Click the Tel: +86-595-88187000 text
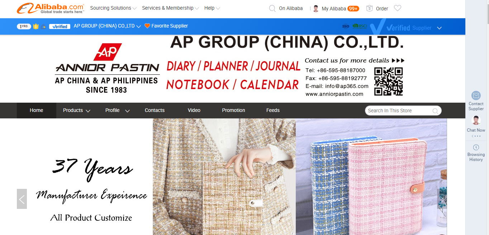 335,70
